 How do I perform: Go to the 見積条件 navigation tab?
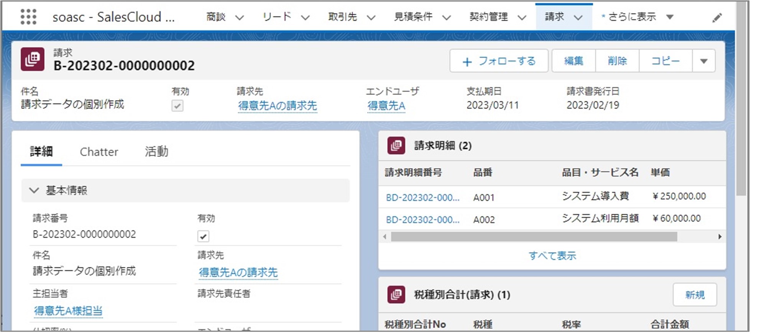coord(413,17)
